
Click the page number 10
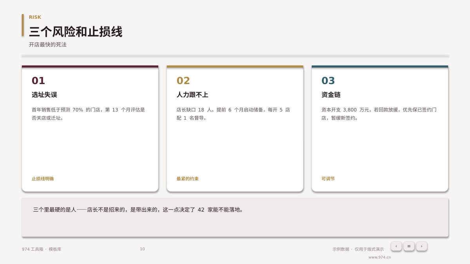point(142,249)
